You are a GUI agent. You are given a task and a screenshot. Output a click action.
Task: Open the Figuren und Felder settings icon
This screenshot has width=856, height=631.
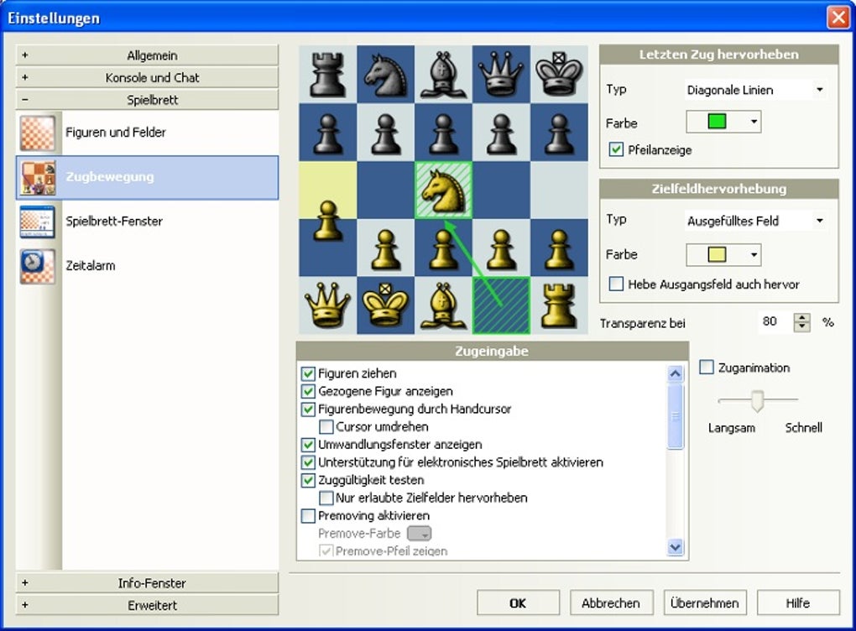pos(38,131)
